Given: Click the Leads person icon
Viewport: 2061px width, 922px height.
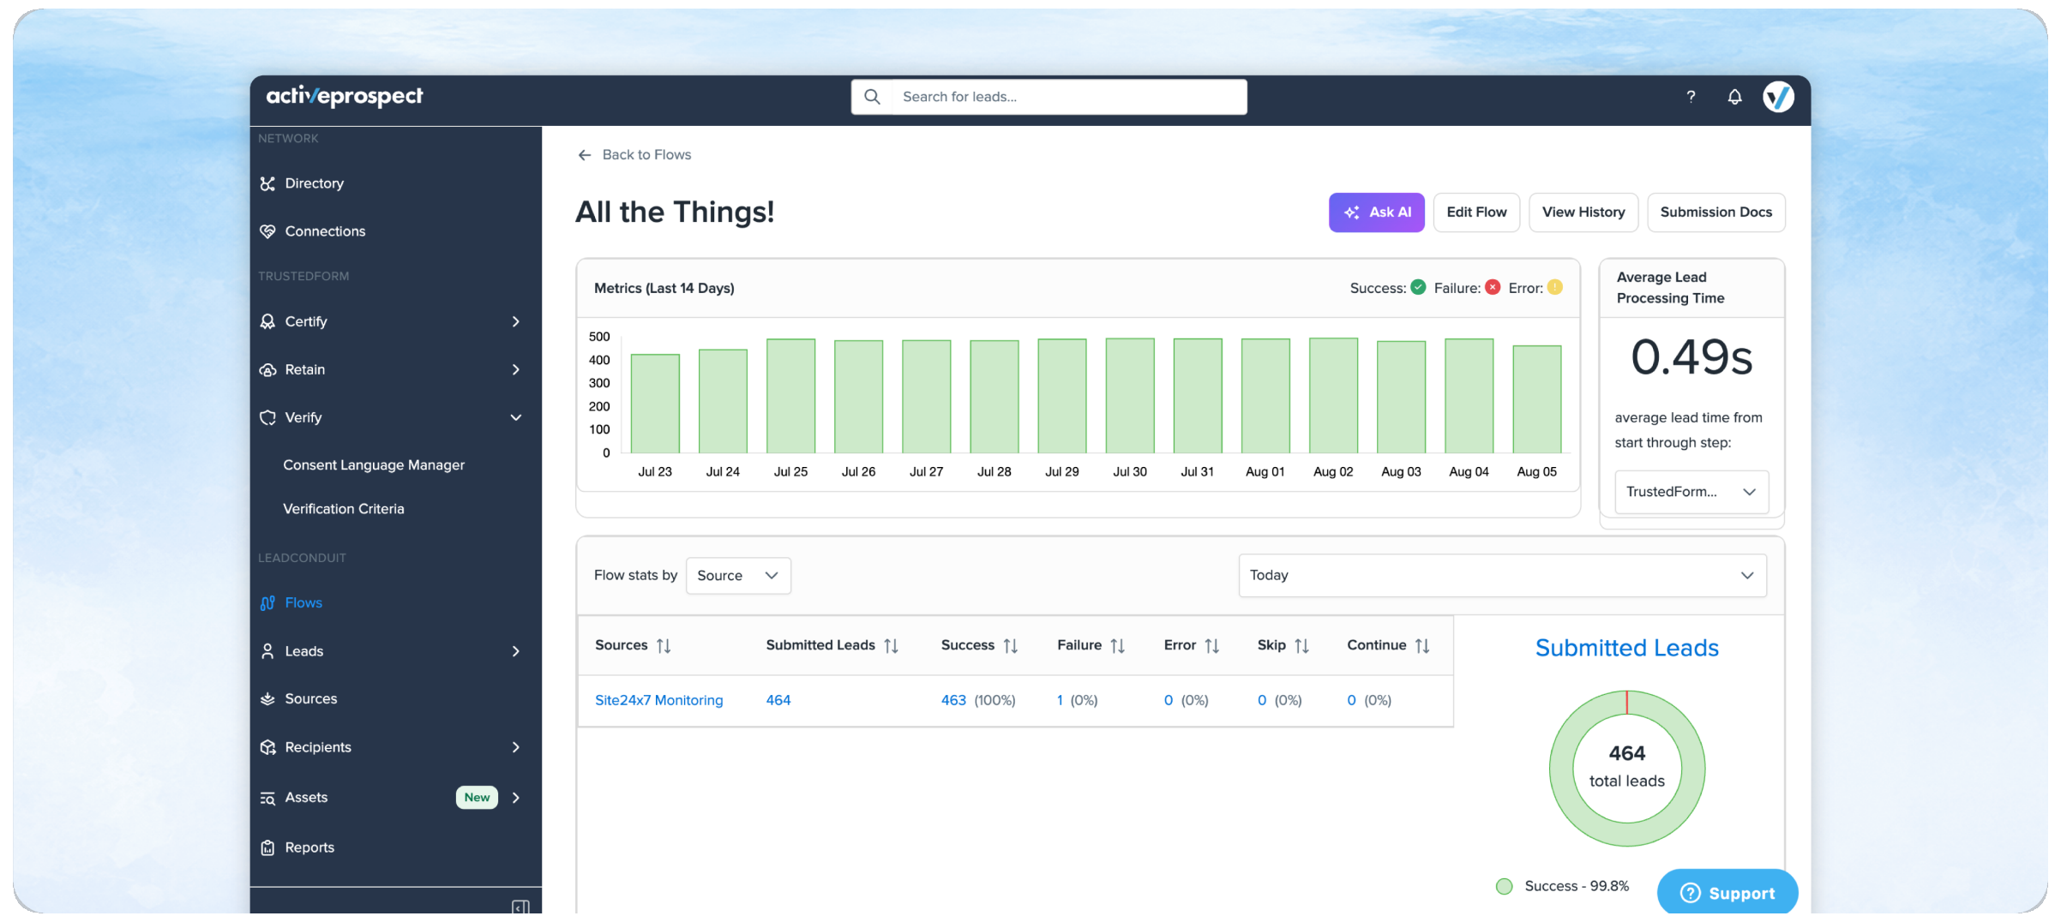Looking at the screenshot, I should coord(267,651).
